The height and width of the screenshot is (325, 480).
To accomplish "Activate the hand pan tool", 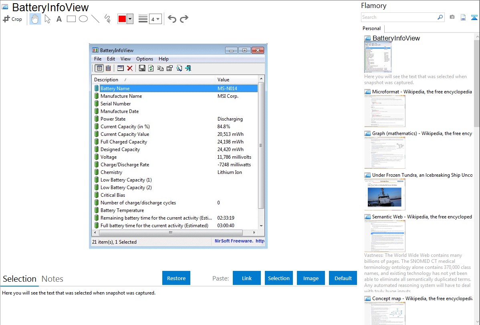I will point(35,19).
